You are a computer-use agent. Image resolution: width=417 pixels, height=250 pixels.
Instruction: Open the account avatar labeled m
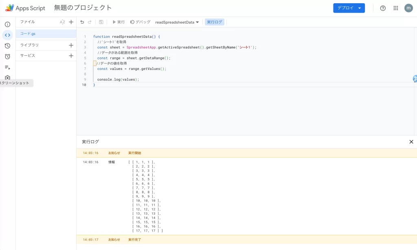408,8
